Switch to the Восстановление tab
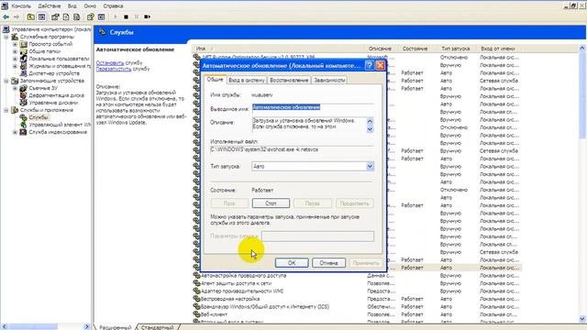 [x=289, y=80]
